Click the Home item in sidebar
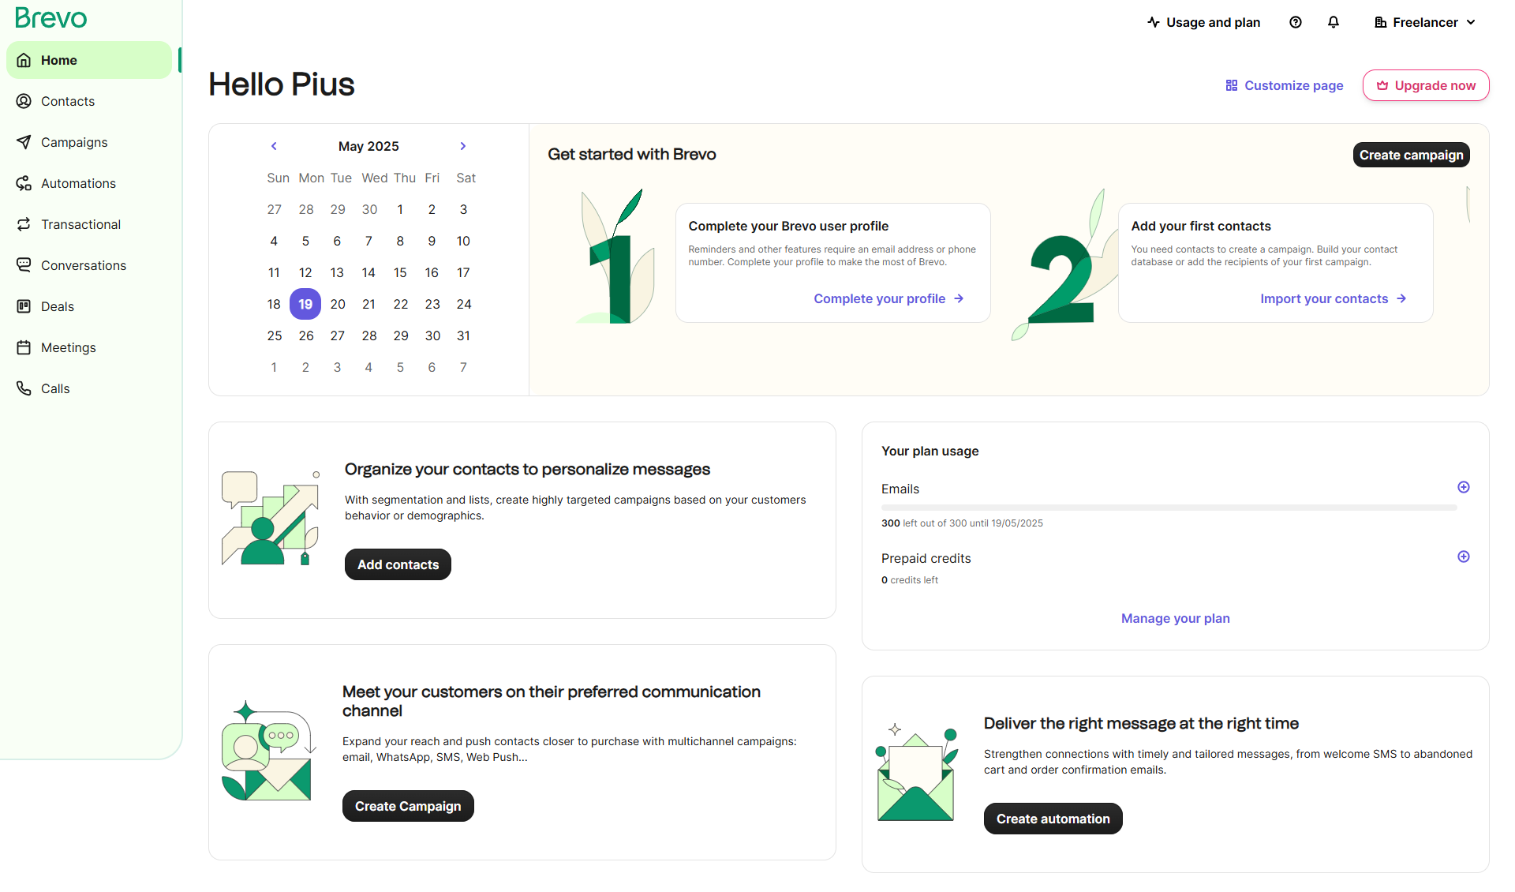The width and height of the screenshot is (1515, 892). click(89, 60)
